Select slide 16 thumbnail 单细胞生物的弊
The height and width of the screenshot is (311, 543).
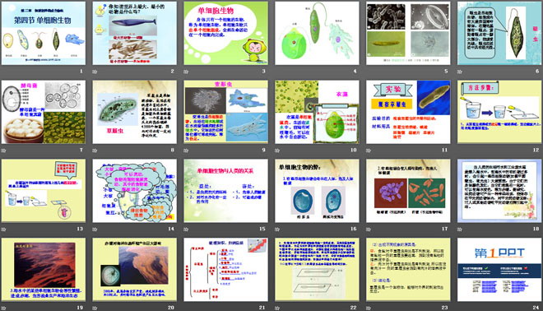click(318, 191)
